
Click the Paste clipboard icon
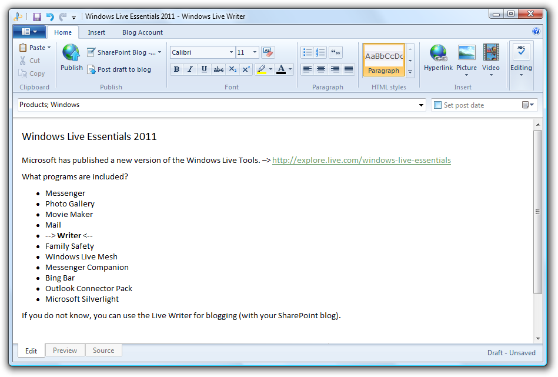click(x=23, y=48)
